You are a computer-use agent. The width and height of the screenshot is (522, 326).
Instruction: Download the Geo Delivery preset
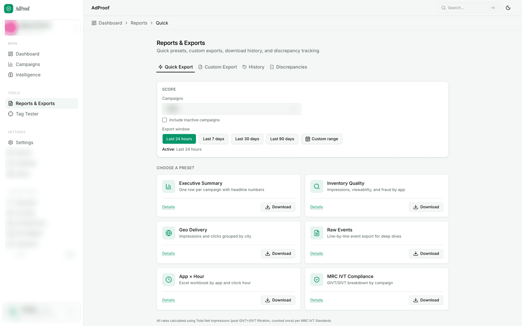278,253
